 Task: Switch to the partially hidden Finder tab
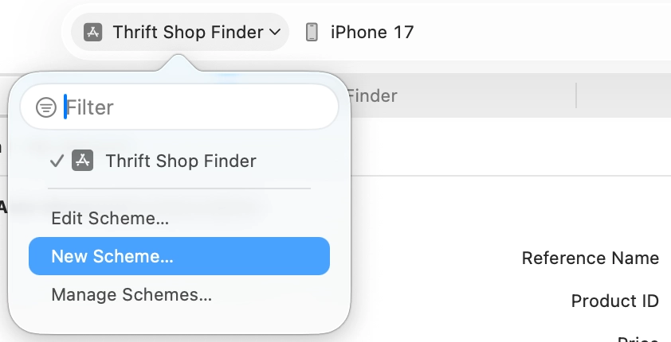(372, 96)
